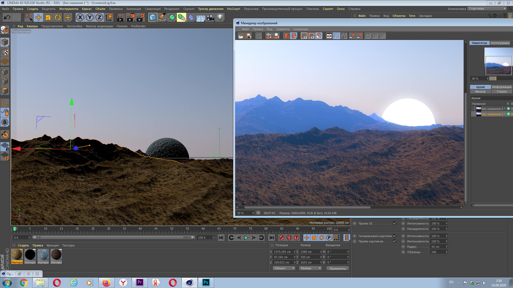
Task: Select the black material swatch
Action: coord(30,255)
